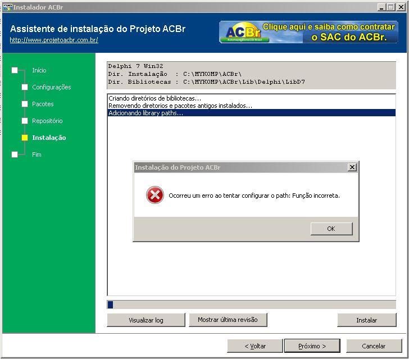Select the Pacotes step
This screenshot has width=409, height=359.
point(43,104)
